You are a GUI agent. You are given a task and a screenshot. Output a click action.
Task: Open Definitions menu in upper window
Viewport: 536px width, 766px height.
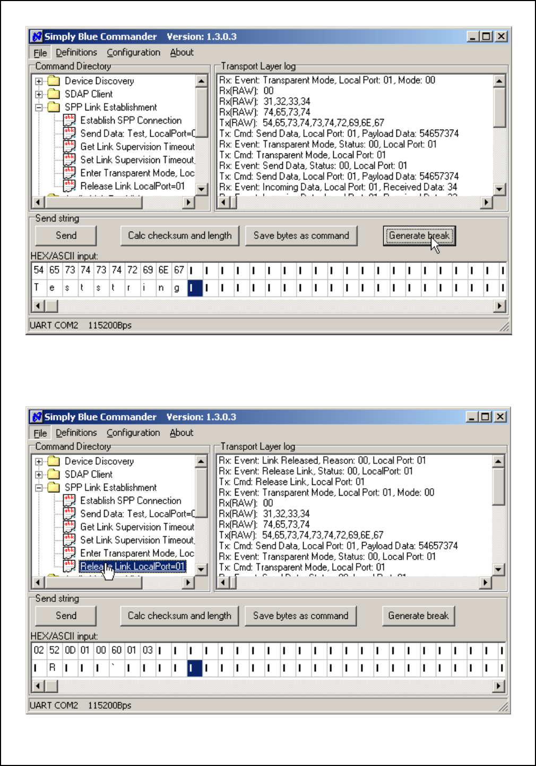tap(76, 53)
